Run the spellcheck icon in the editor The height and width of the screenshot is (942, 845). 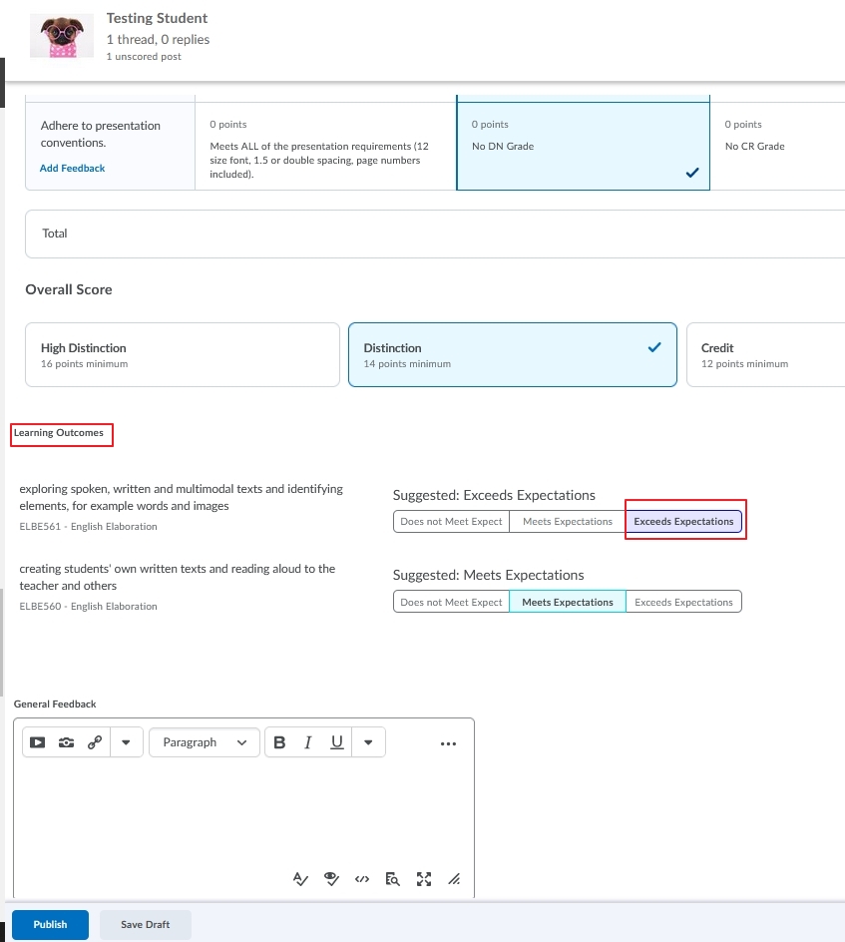coord(300,879)
